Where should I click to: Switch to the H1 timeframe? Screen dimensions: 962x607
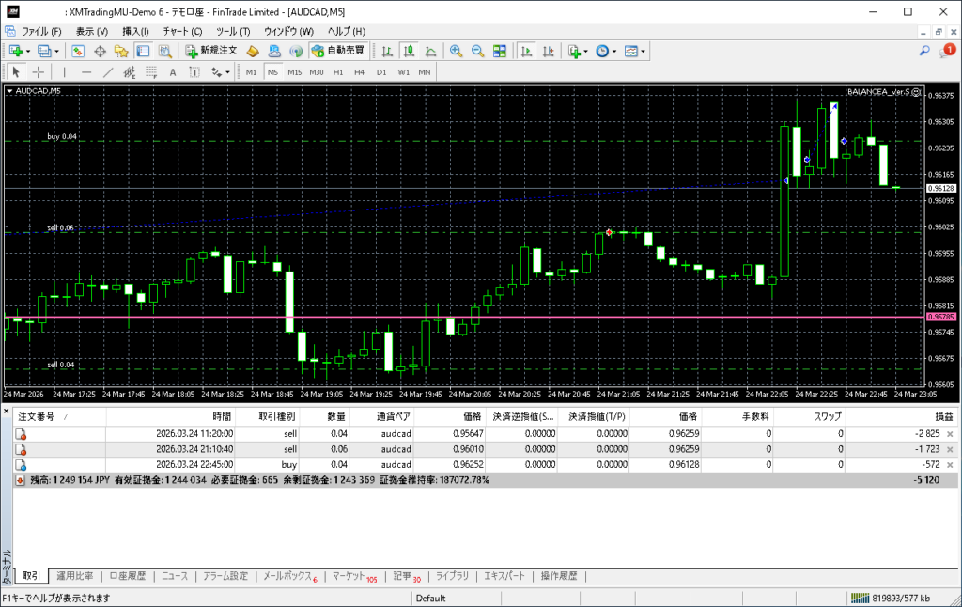tap(338, 71)
